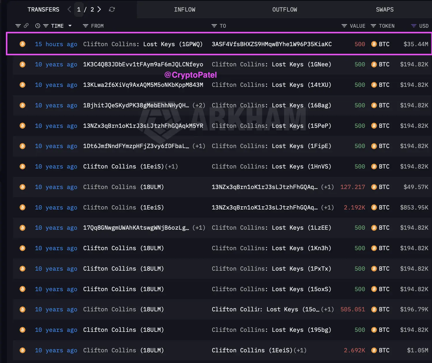Switch to the INFLOW tab
Viewport: 432px width, 363px height.
[185, 10]
